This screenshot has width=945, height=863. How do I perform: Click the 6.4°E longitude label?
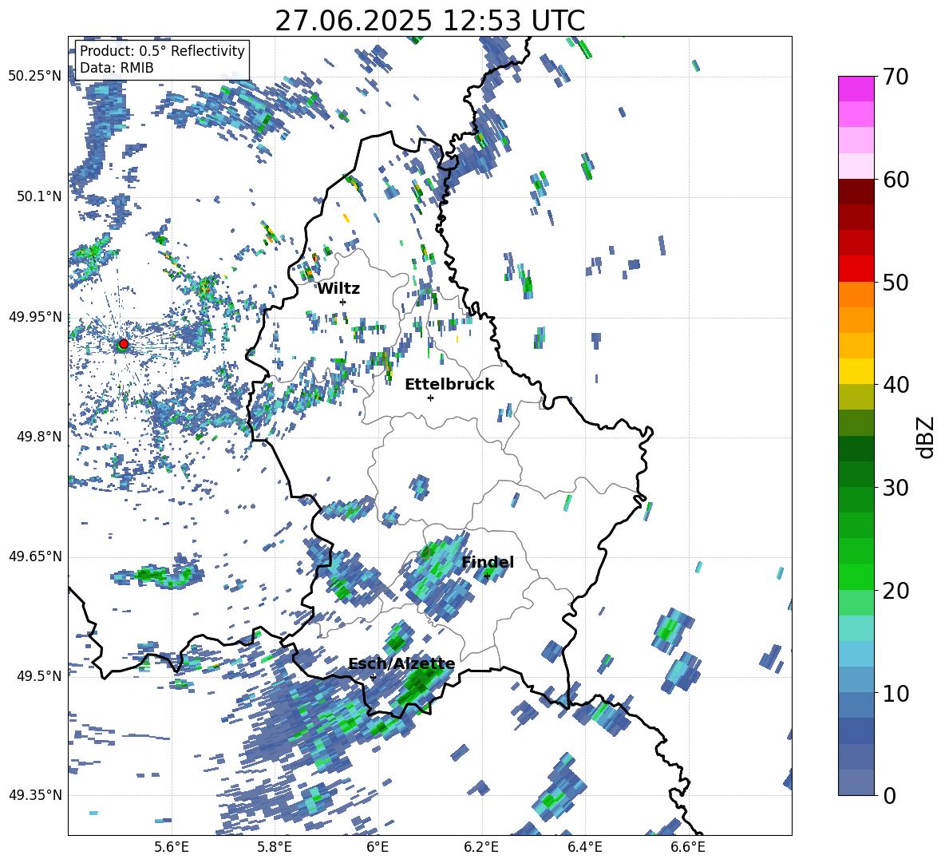coord(584,848)
